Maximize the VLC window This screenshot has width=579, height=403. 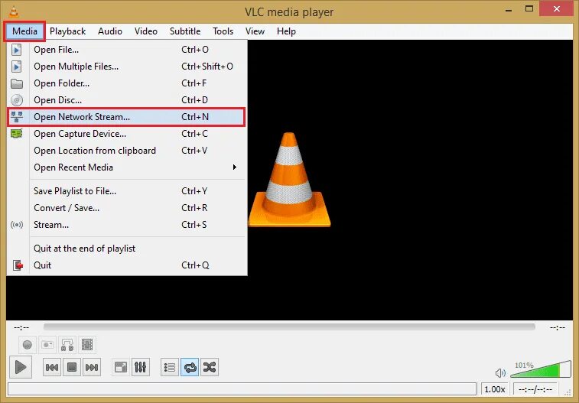[529, 9]
